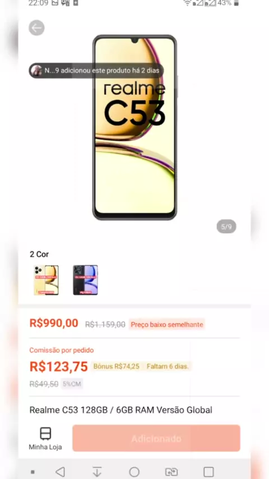Viewport: 269px width, 479px height.
Task: Open the Realme C53 128GB product title
Action: [x=120, y=410]
